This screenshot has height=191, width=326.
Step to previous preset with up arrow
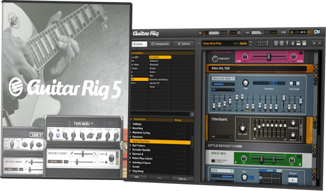pyautogui.click(x=251, y=42)
